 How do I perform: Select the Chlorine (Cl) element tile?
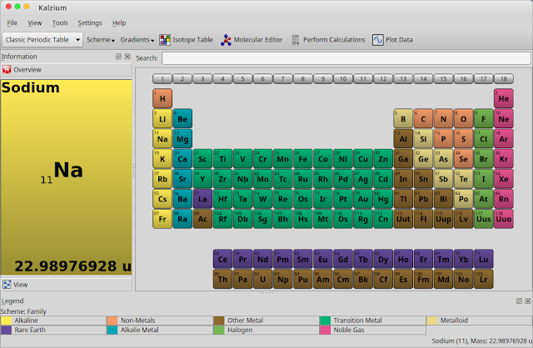(x=483, y=139)
